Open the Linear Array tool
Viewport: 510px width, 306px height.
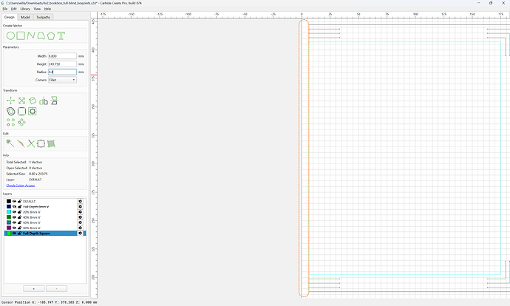[x=11, y=122]
